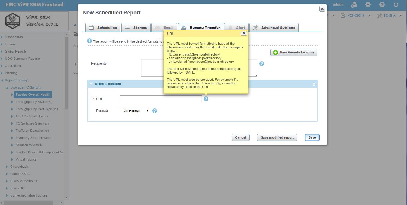This screenshot has height=205, width=407.
Task: Click sidebar scroll down arrow
Action: pyautogui.click(x=67, y=197)
